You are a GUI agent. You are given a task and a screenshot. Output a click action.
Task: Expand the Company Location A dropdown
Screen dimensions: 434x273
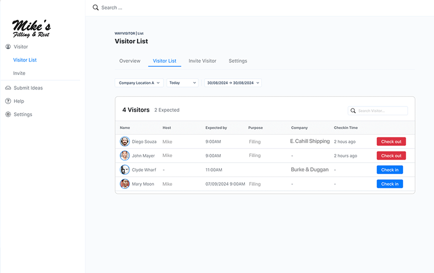[139, 83]
